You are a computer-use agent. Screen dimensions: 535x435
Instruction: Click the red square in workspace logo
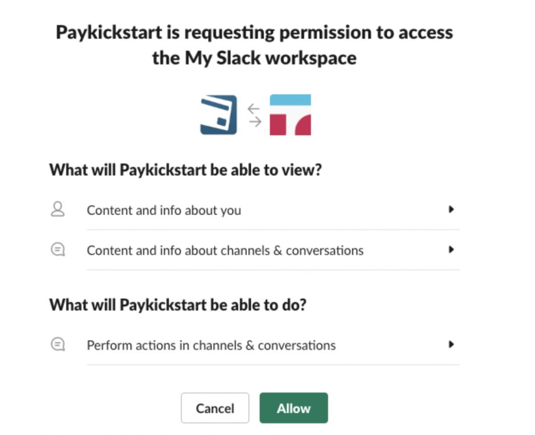coord(278,125)
